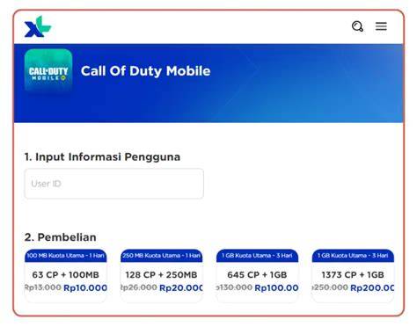
Task: Open the hamburger menu
Action: (381, 26)
